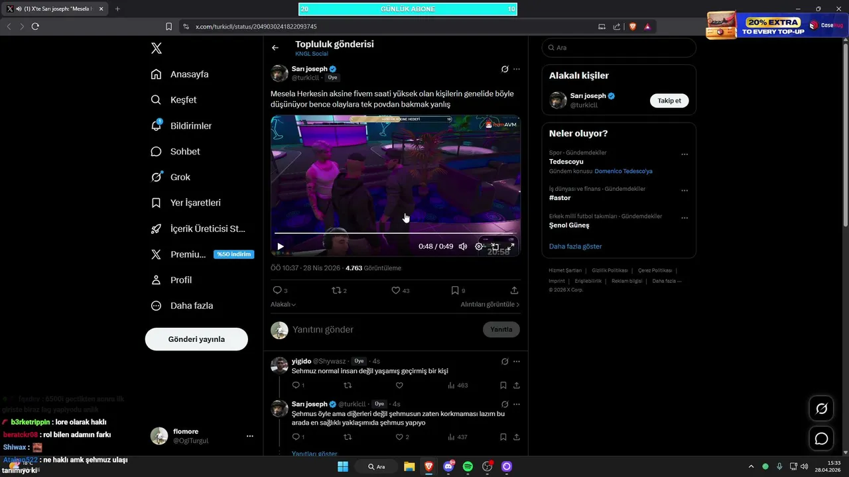Screen dimensions: 849x477
Task: Open video settings gear
Action: tap(479, 246)
